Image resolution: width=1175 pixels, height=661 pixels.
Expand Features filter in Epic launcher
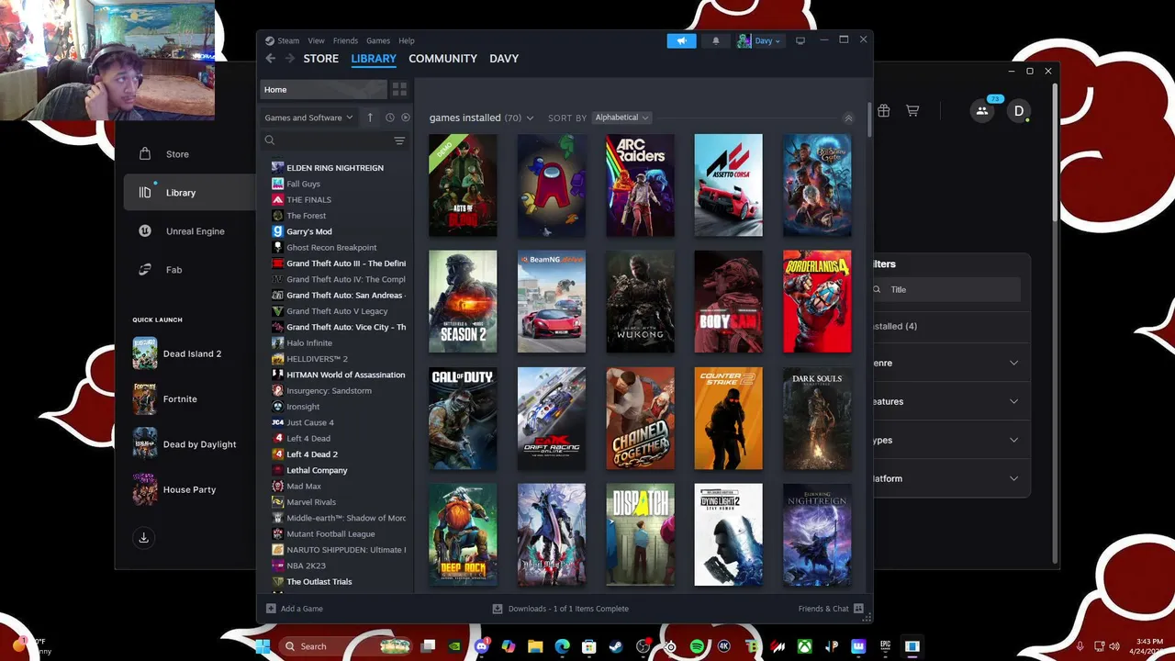pyautogui.click(x=1013, y=401)
